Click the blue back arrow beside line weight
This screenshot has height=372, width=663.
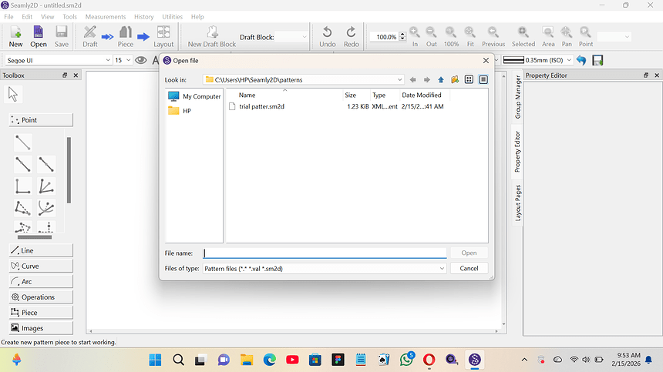pyautogui.click(x=581, y=60)
